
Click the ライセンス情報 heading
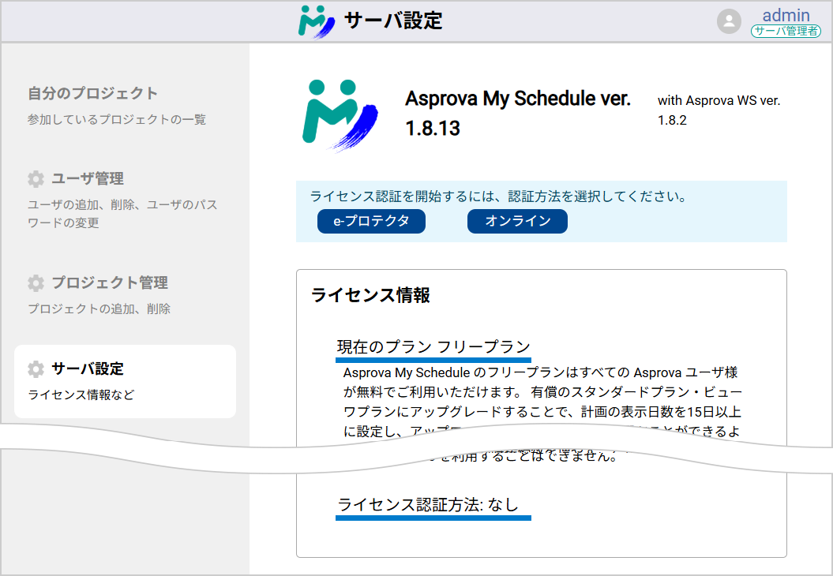pyautogui.click(x=371, y=295)
